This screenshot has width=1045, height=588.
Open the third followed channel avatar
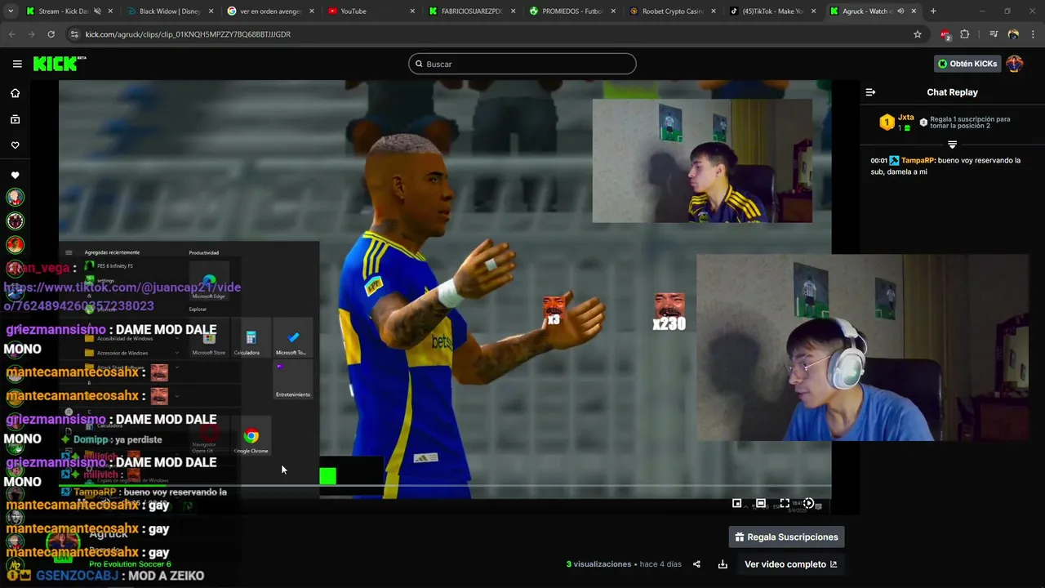tap(15, 244)
